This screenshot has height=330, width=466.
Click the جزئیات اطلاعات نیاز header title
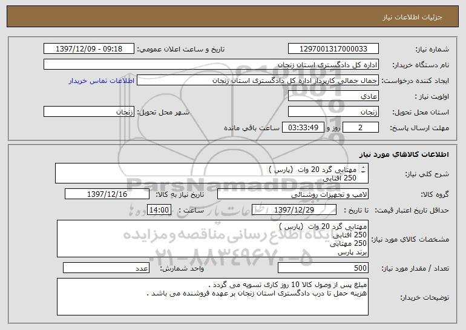412,17
